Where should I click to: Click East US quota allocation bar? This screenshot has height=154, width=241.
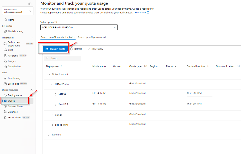tap(200, 96)
